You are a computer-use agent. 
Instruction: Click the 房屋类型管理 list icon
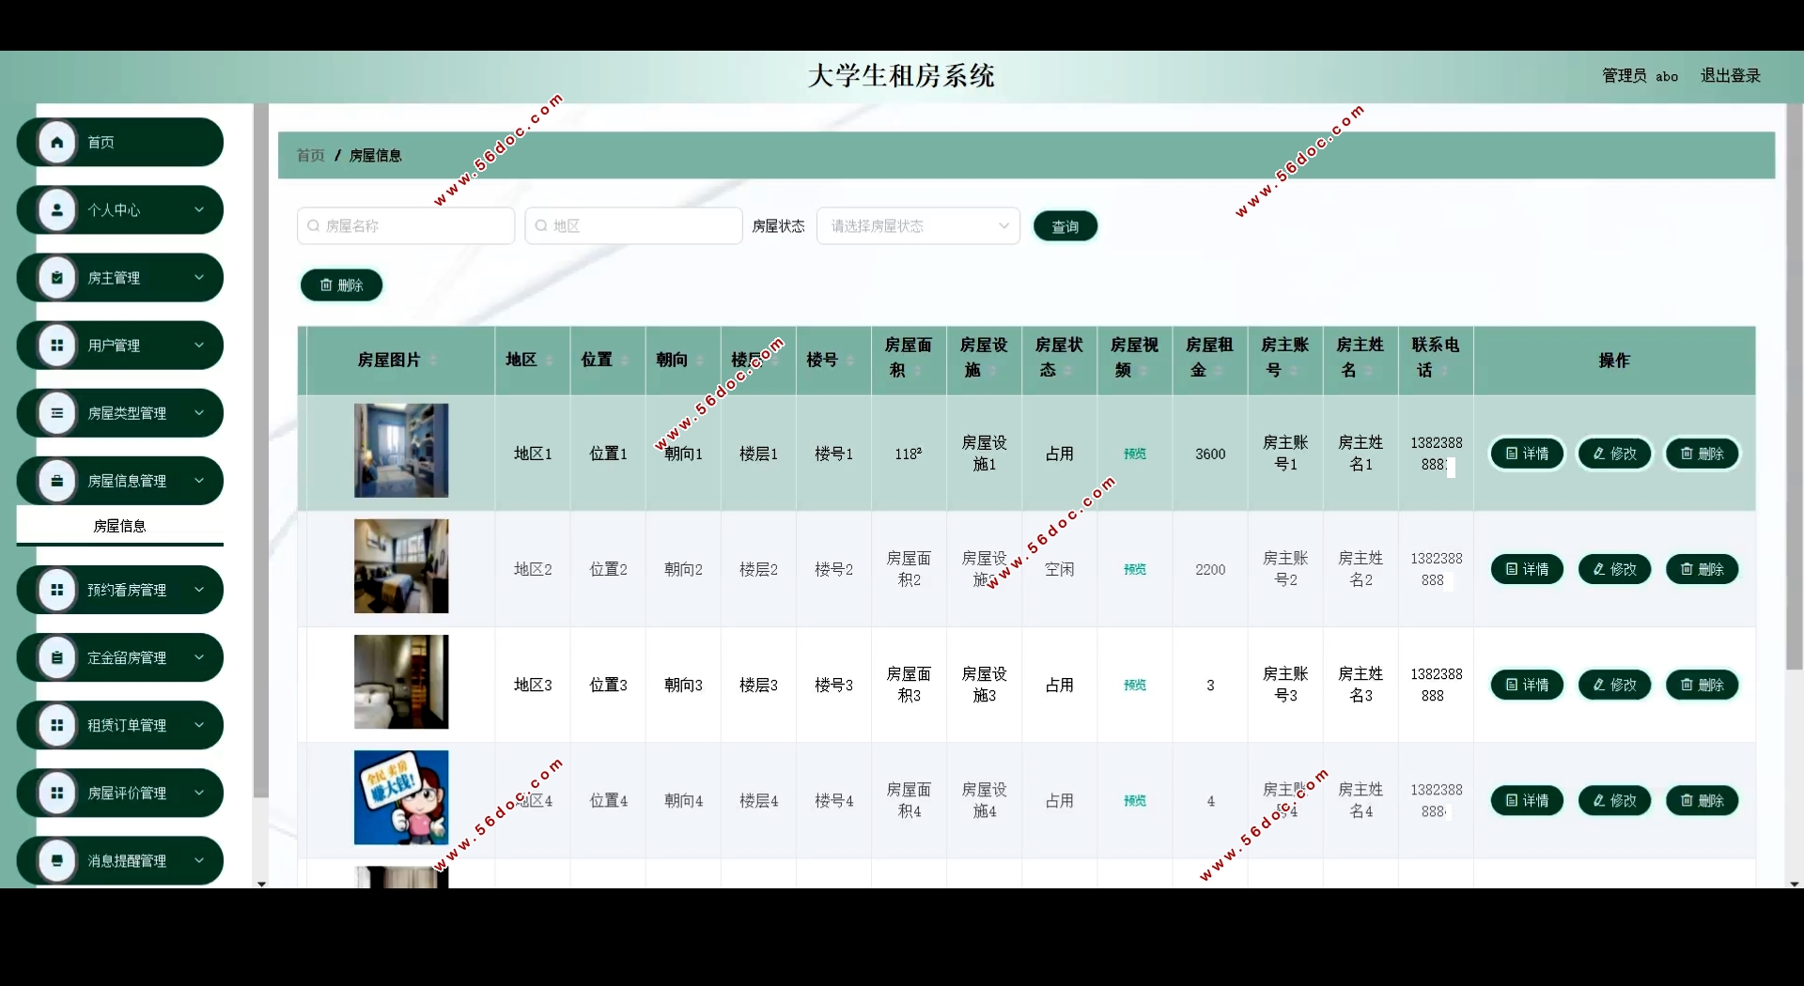click(x=57, y=413)
